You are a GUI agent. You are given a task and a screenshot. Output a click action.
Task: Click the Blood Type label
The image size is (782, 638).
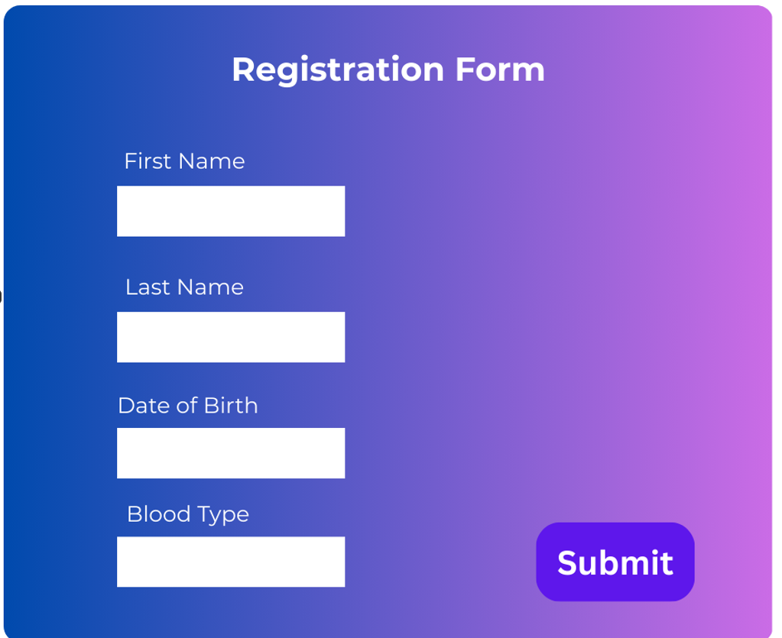coord(188,514)
